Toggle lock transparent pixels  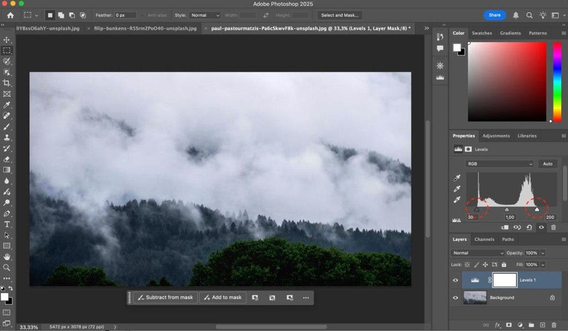(x=467, y=265)
